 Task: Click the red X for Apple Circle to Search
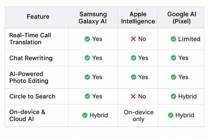(133, 96)
